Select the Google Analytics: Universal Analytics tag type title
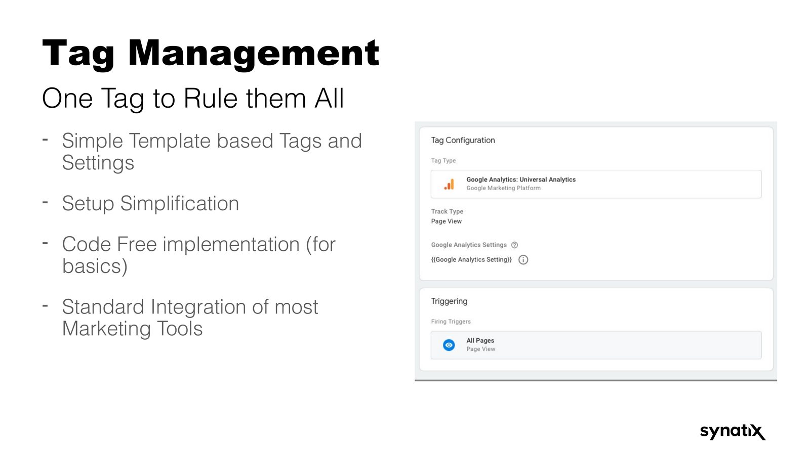The width and height of the screenshot is (810, 455). [521, 179]
